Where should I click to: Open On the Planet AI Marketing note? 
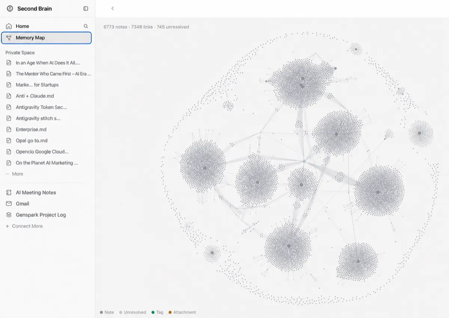tap(47, 163)
